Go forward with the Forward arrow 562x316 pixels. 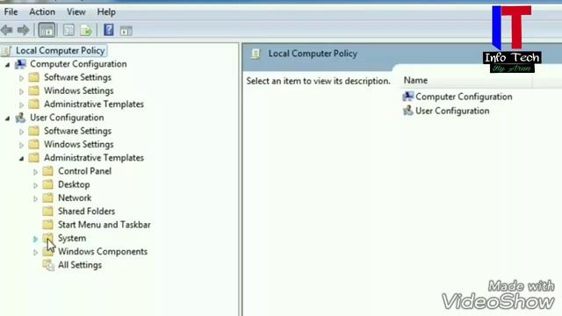tap(24, 30)
